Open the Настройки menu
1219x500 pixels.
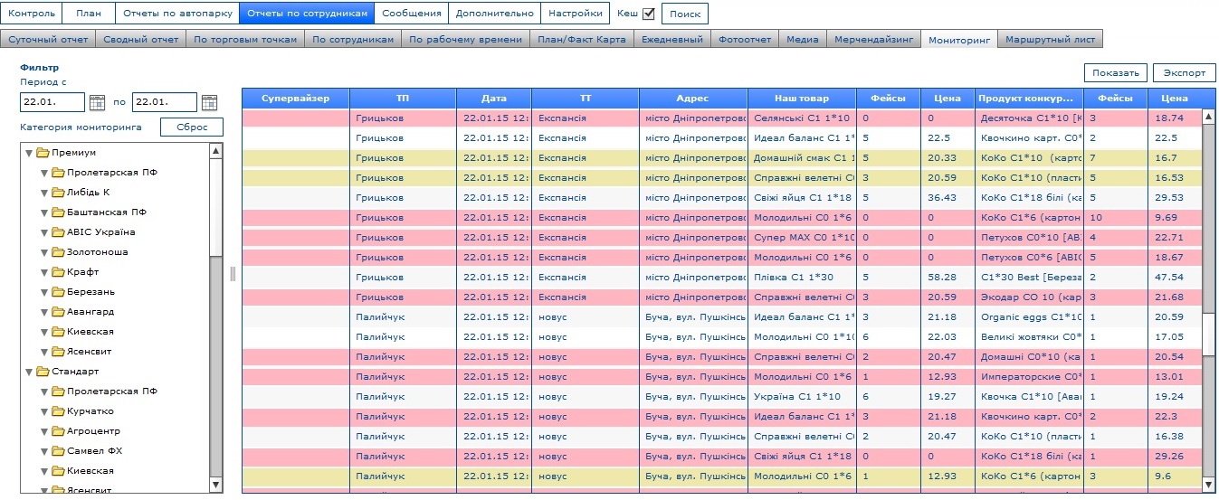575,14
